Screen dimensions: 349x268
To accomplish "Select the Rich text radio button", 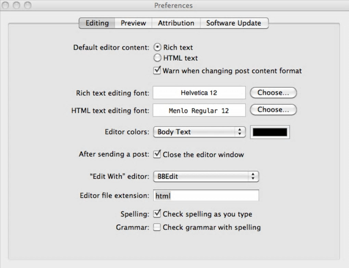I will coord(157,47).
